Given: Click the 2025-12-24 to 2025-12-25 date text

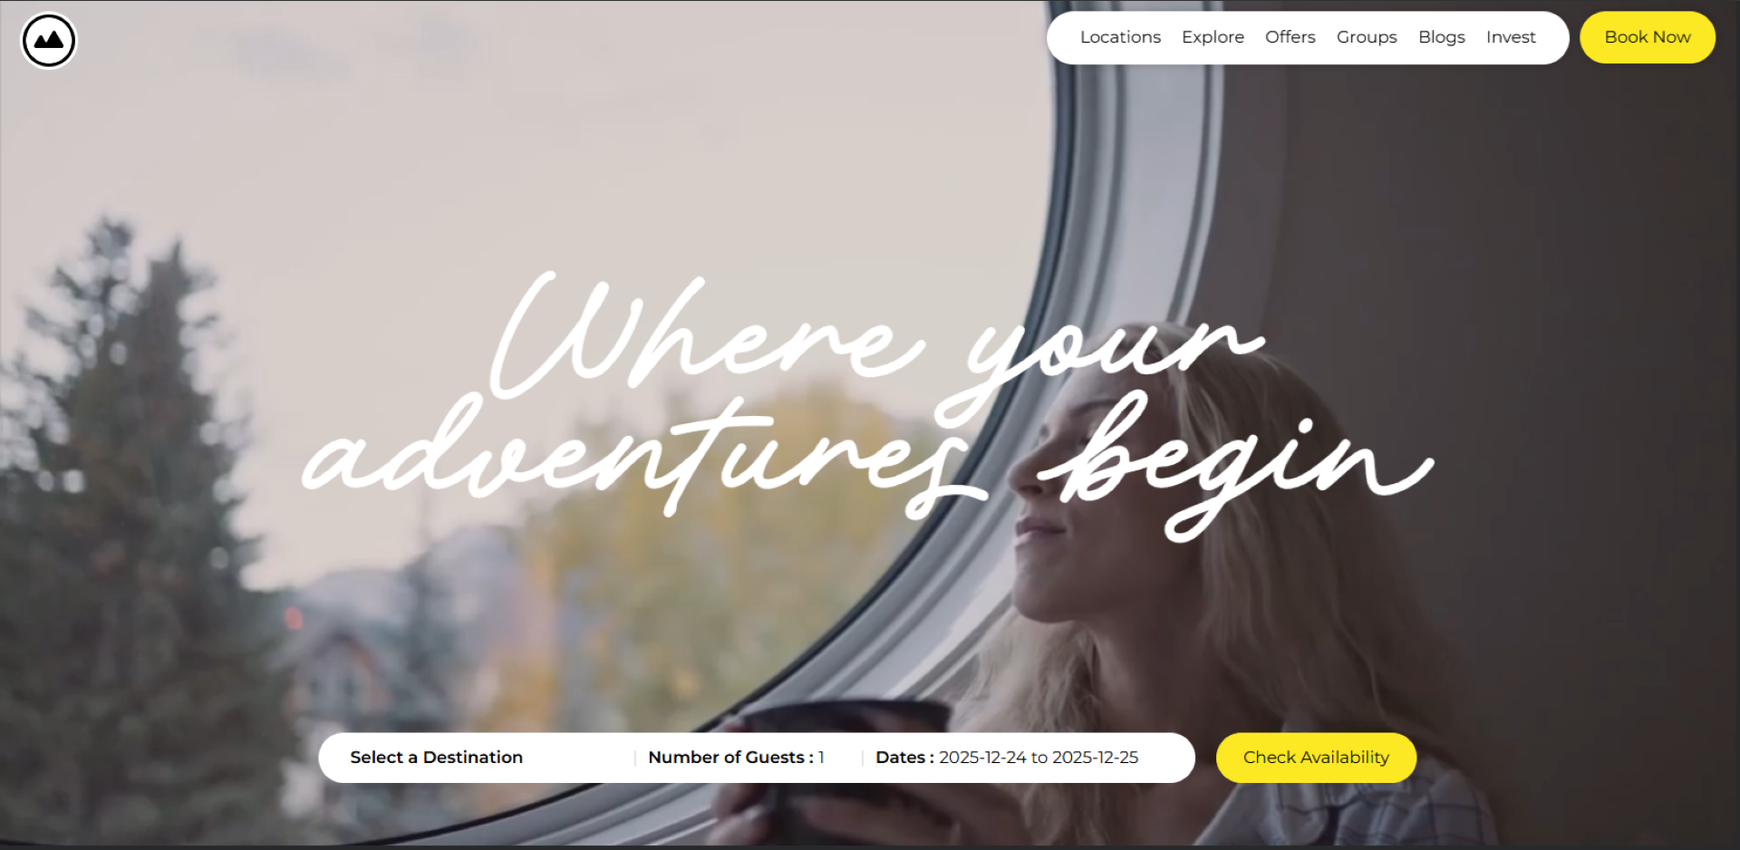Looking at the screenshot, I should coord(1039,758).
